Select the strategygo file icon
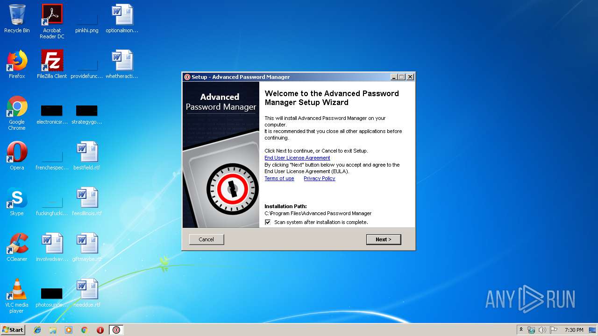This screenshot has height=336, width=598. tap(87, 115)
